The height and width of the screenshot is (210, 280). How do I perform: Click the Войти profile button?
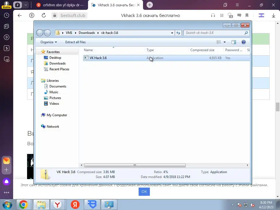(x=7, y=5)
